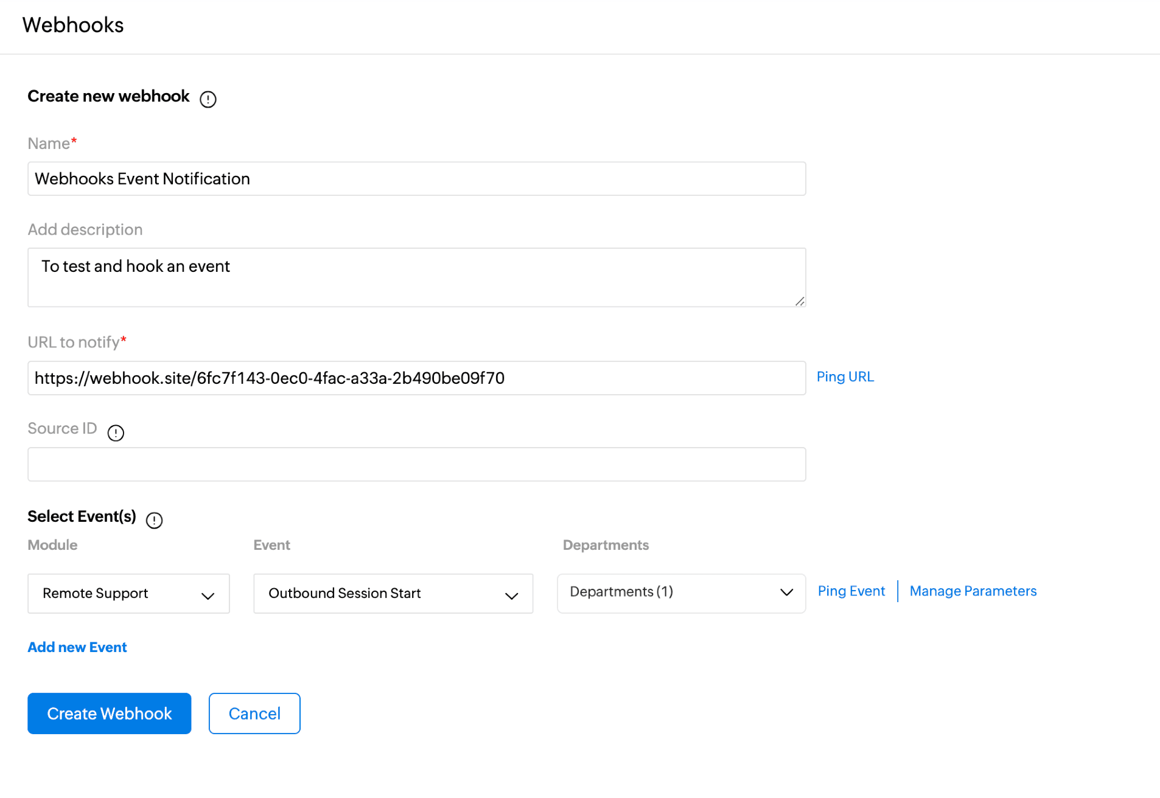Click Add new Event
Screen dimensions: 1160x798
pos(77,647)
